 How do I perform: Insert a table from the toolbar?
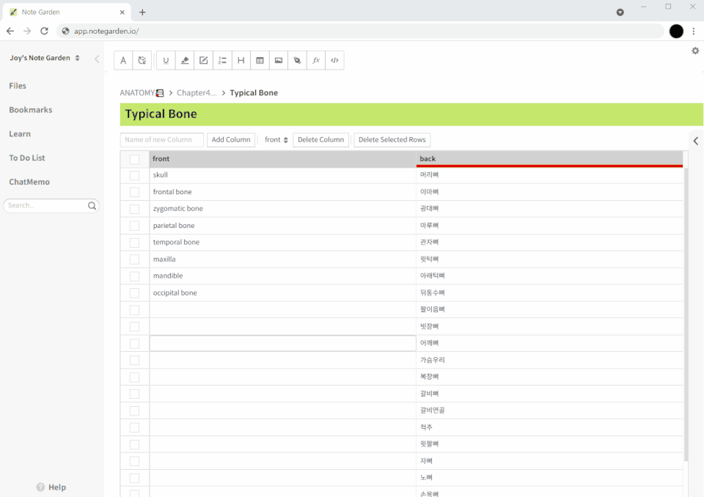[x=260, y=61]
